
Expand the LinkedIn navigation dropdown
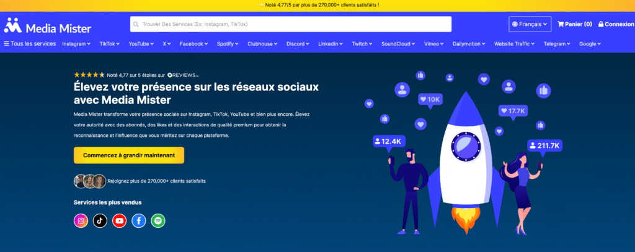point(331,44)
